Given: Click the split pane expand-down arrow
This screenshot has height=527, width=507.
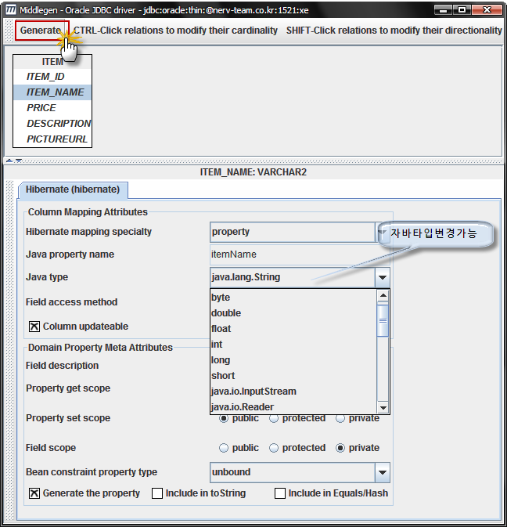Looking at the screenshot, I should point(19,161).
